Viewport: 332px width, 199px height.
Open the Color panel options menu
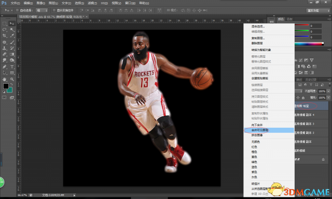tap(329, 19)
